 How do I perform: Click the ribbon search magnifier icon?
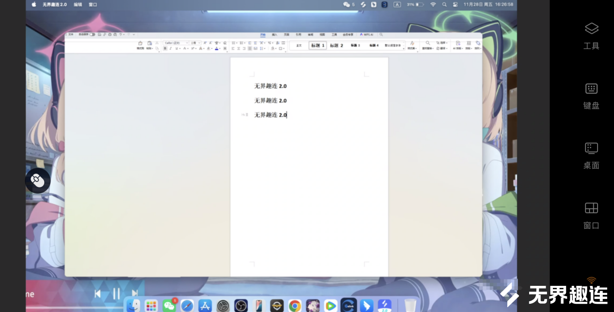click(x=381, y=34)
